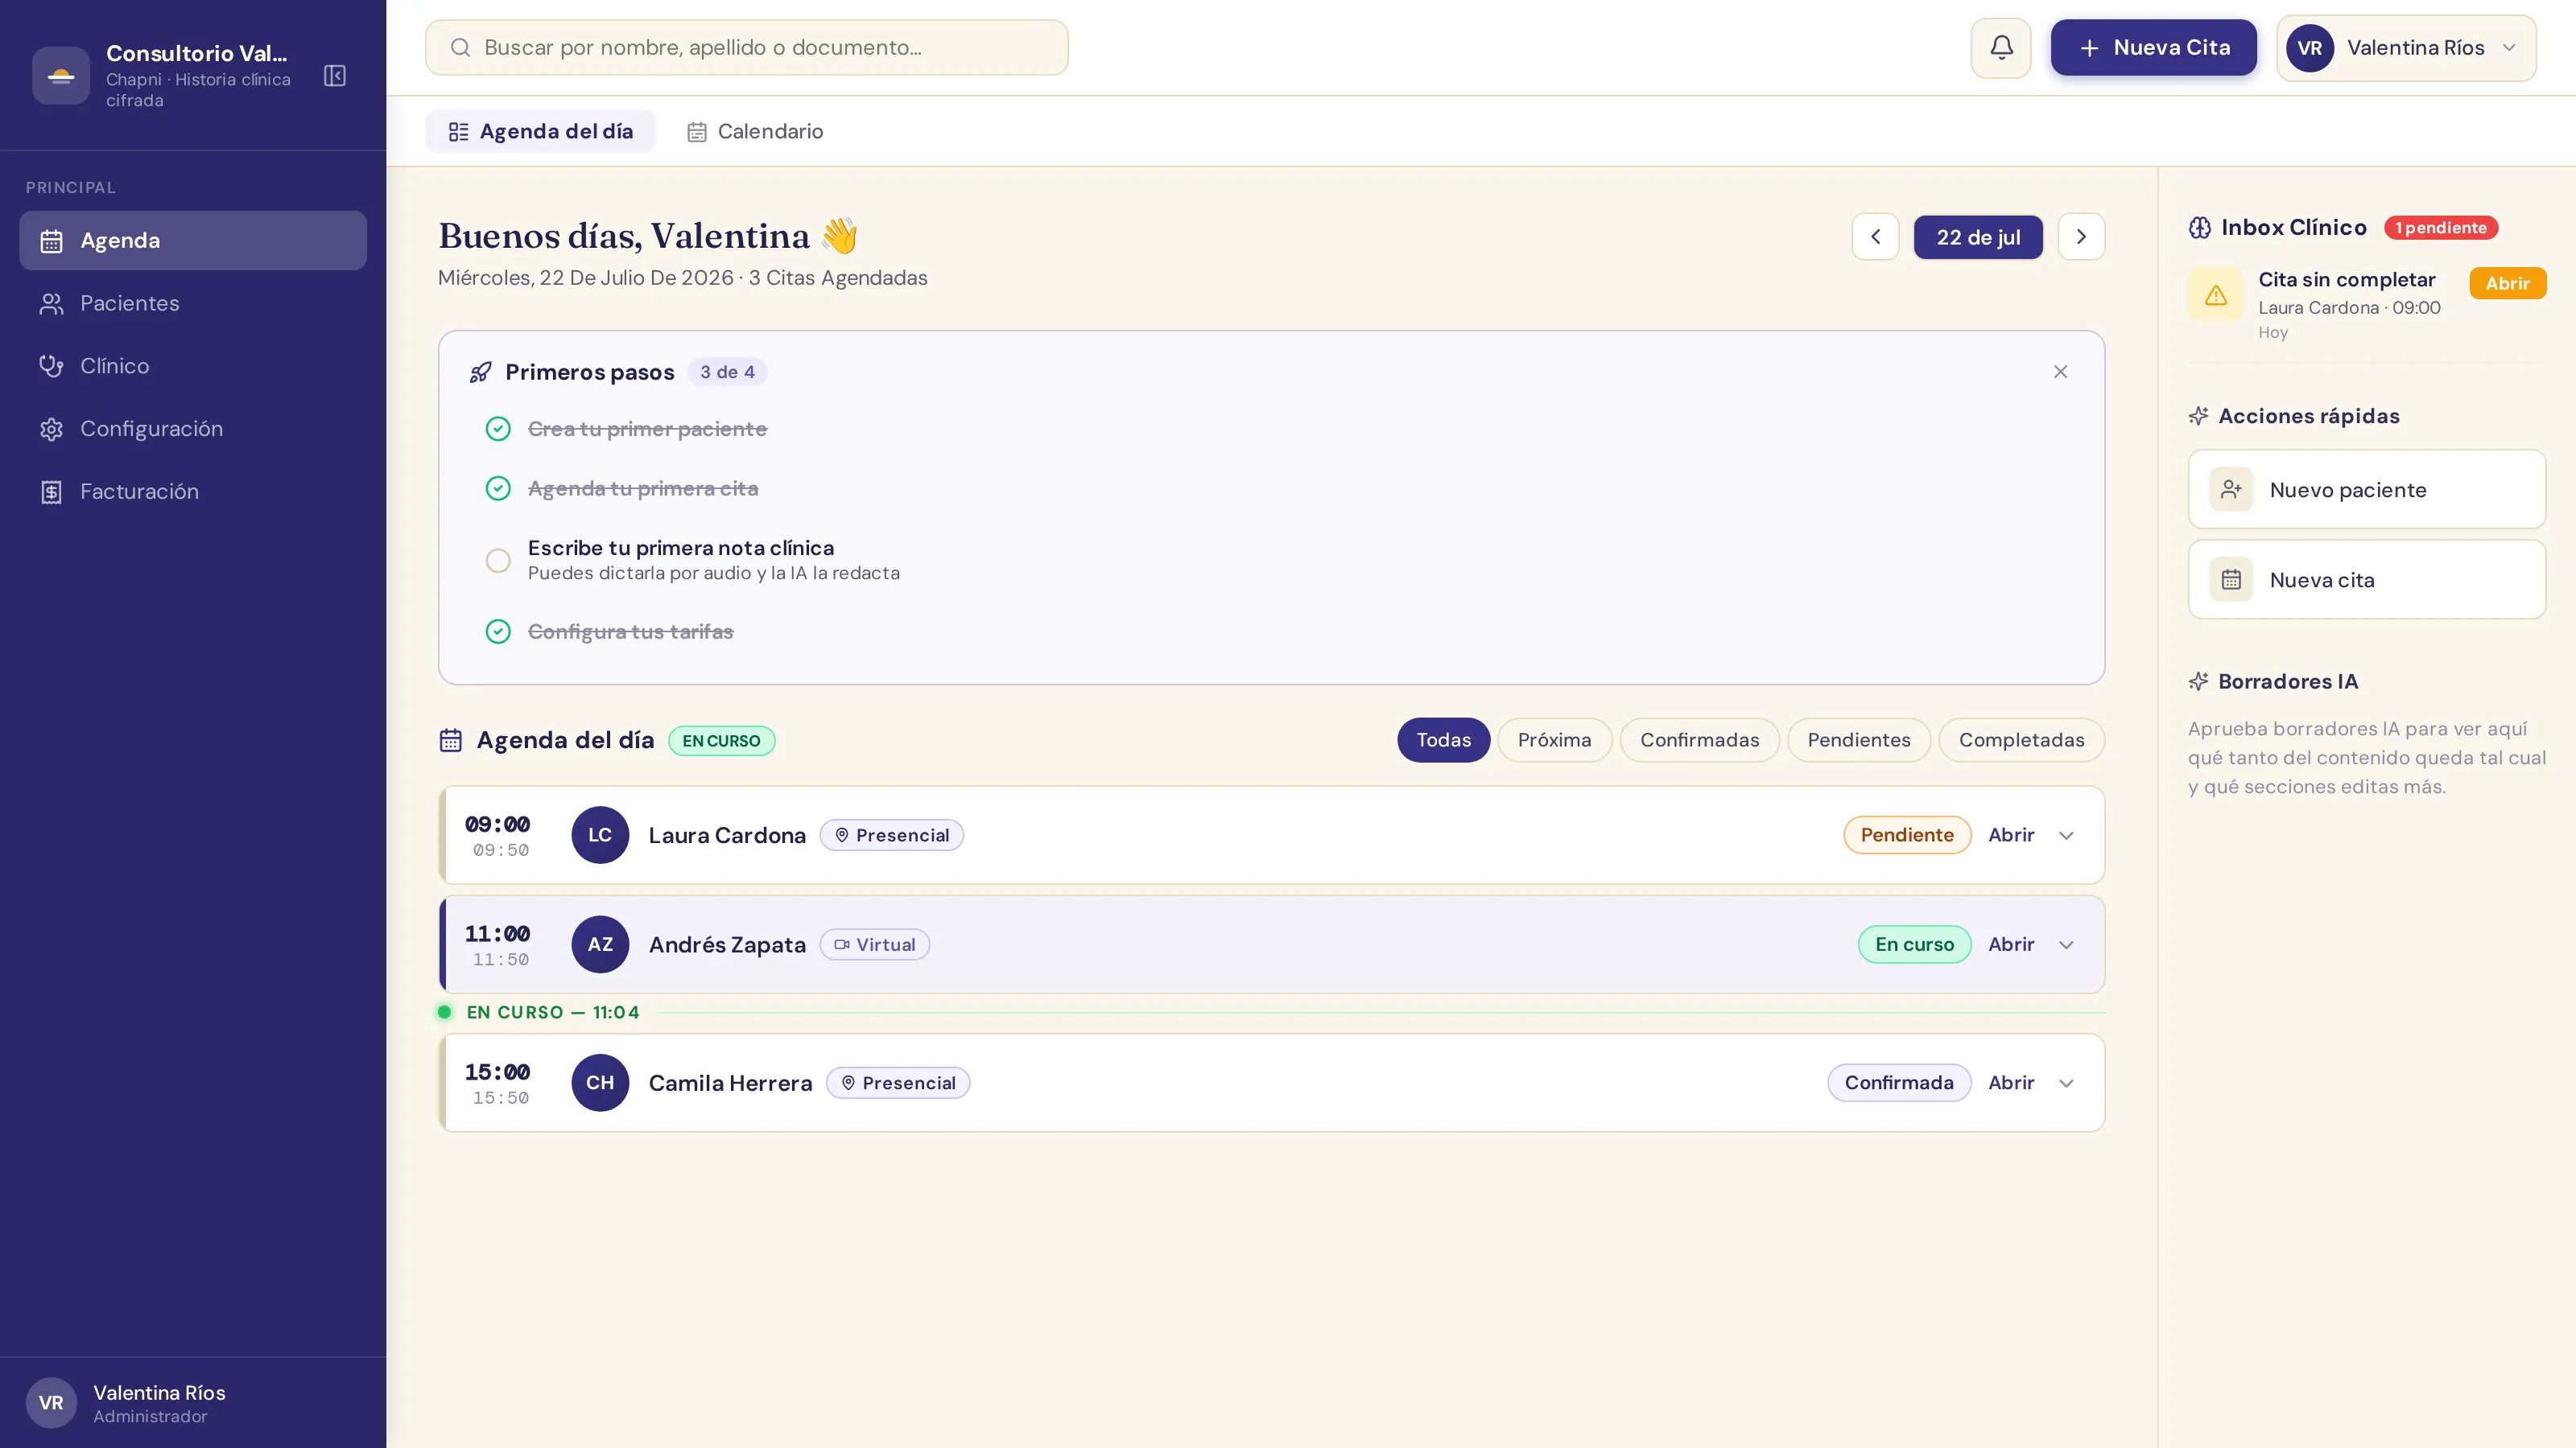
Task: Click the Nueva cita quick action card
Action: pos(2366,579)
